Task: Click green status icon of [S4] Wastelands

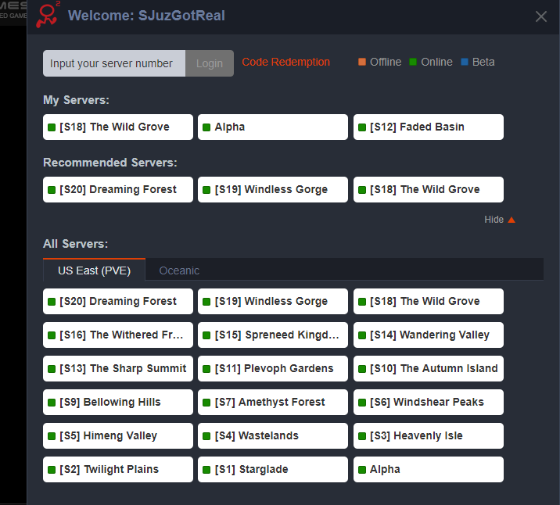Action: click(x=206, y=436)
